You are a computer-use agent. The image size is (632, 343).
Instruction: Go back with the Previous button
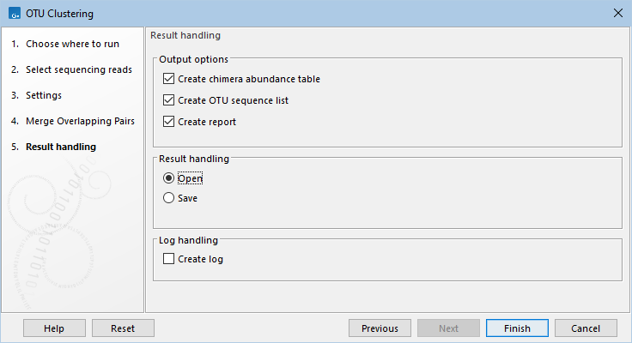(380, 328)
